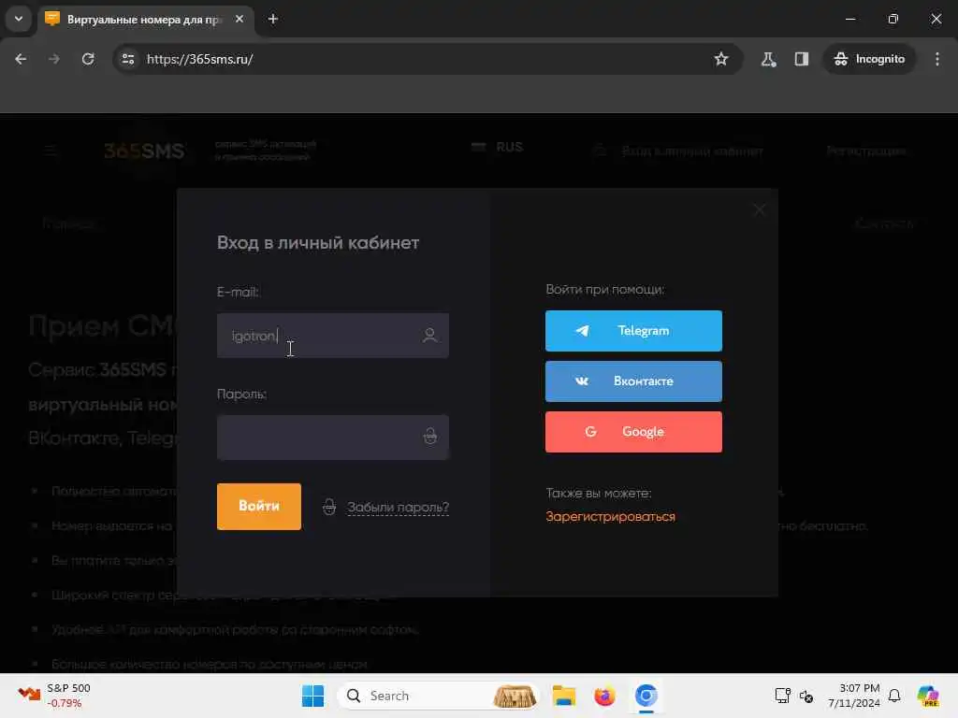Click the muted volume tray icon
This screenshot has width=958, height=718.
click(x=806, y=696)
